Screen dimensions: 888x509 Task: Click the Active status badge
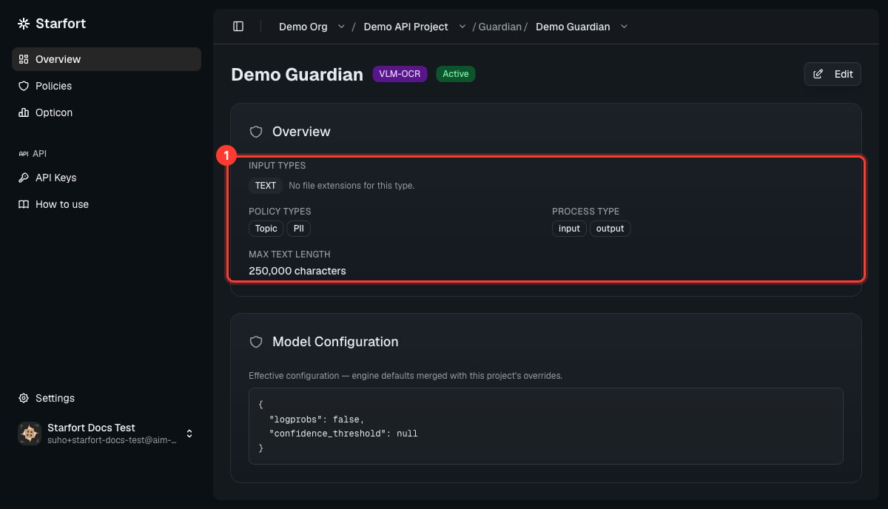point(456,74)
